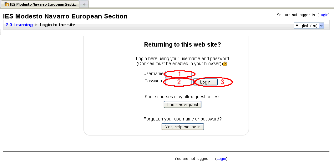Click the red number 3 annotation
334x163 pixels.
[x=222, y=82]
